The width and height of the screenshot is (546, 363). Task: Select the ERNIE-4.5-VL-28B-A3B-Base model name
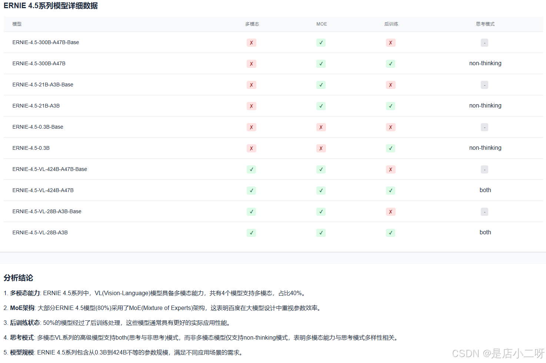[x=47, y=211]
